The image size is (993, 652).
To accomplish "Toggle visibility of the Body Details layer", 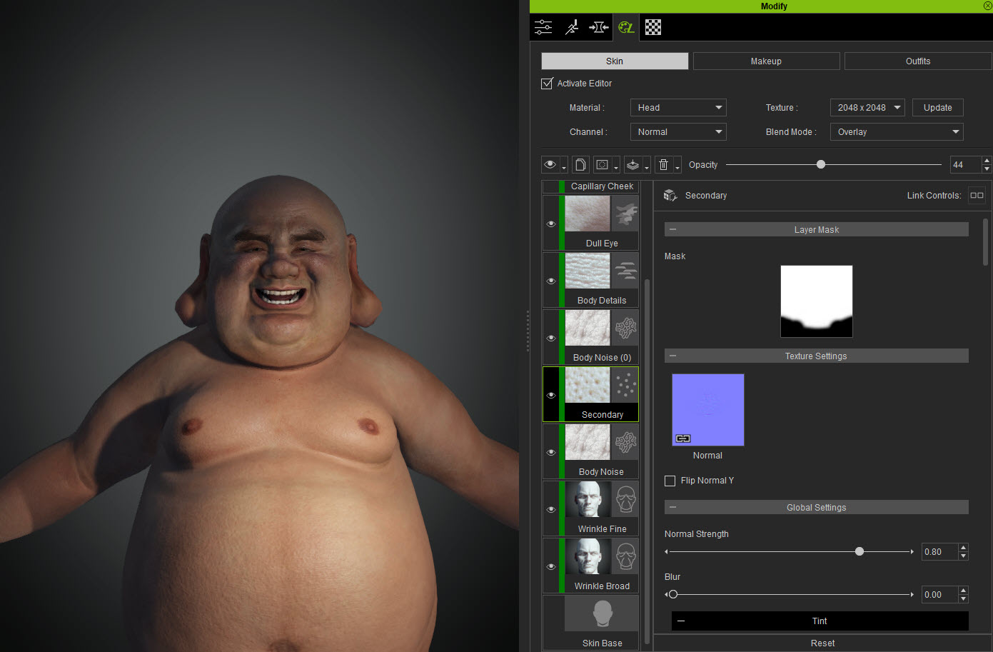I will click(551, 281).
